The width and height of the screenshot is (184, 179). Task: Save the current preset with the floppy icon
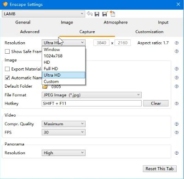point(97,14)
